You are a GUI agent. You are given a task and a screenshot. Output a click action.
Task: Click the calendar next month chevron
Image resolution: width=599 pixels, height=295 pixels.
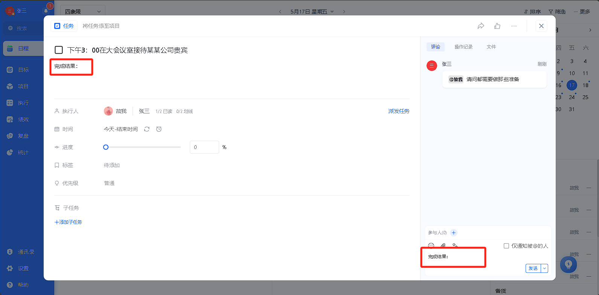coord(590,30)
